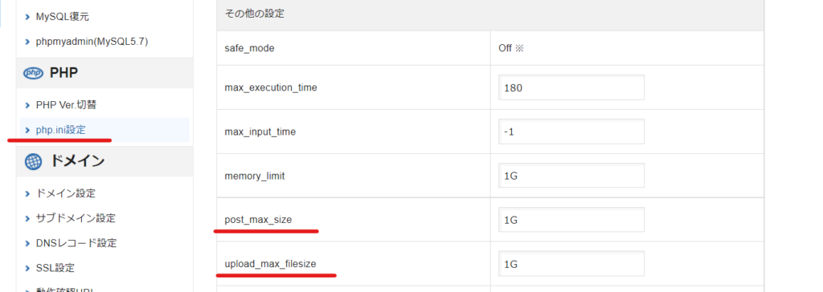Click the chevron before DNSレコード設定
This screenshot has width=823, height=292.
(x=27, y=243)
